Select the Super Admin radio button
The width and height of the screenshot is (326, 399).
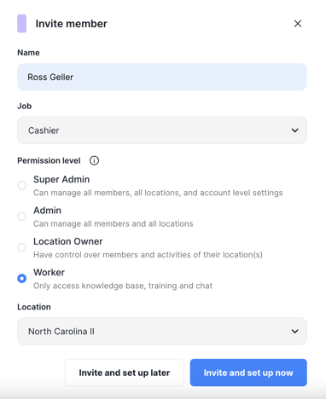22,186
